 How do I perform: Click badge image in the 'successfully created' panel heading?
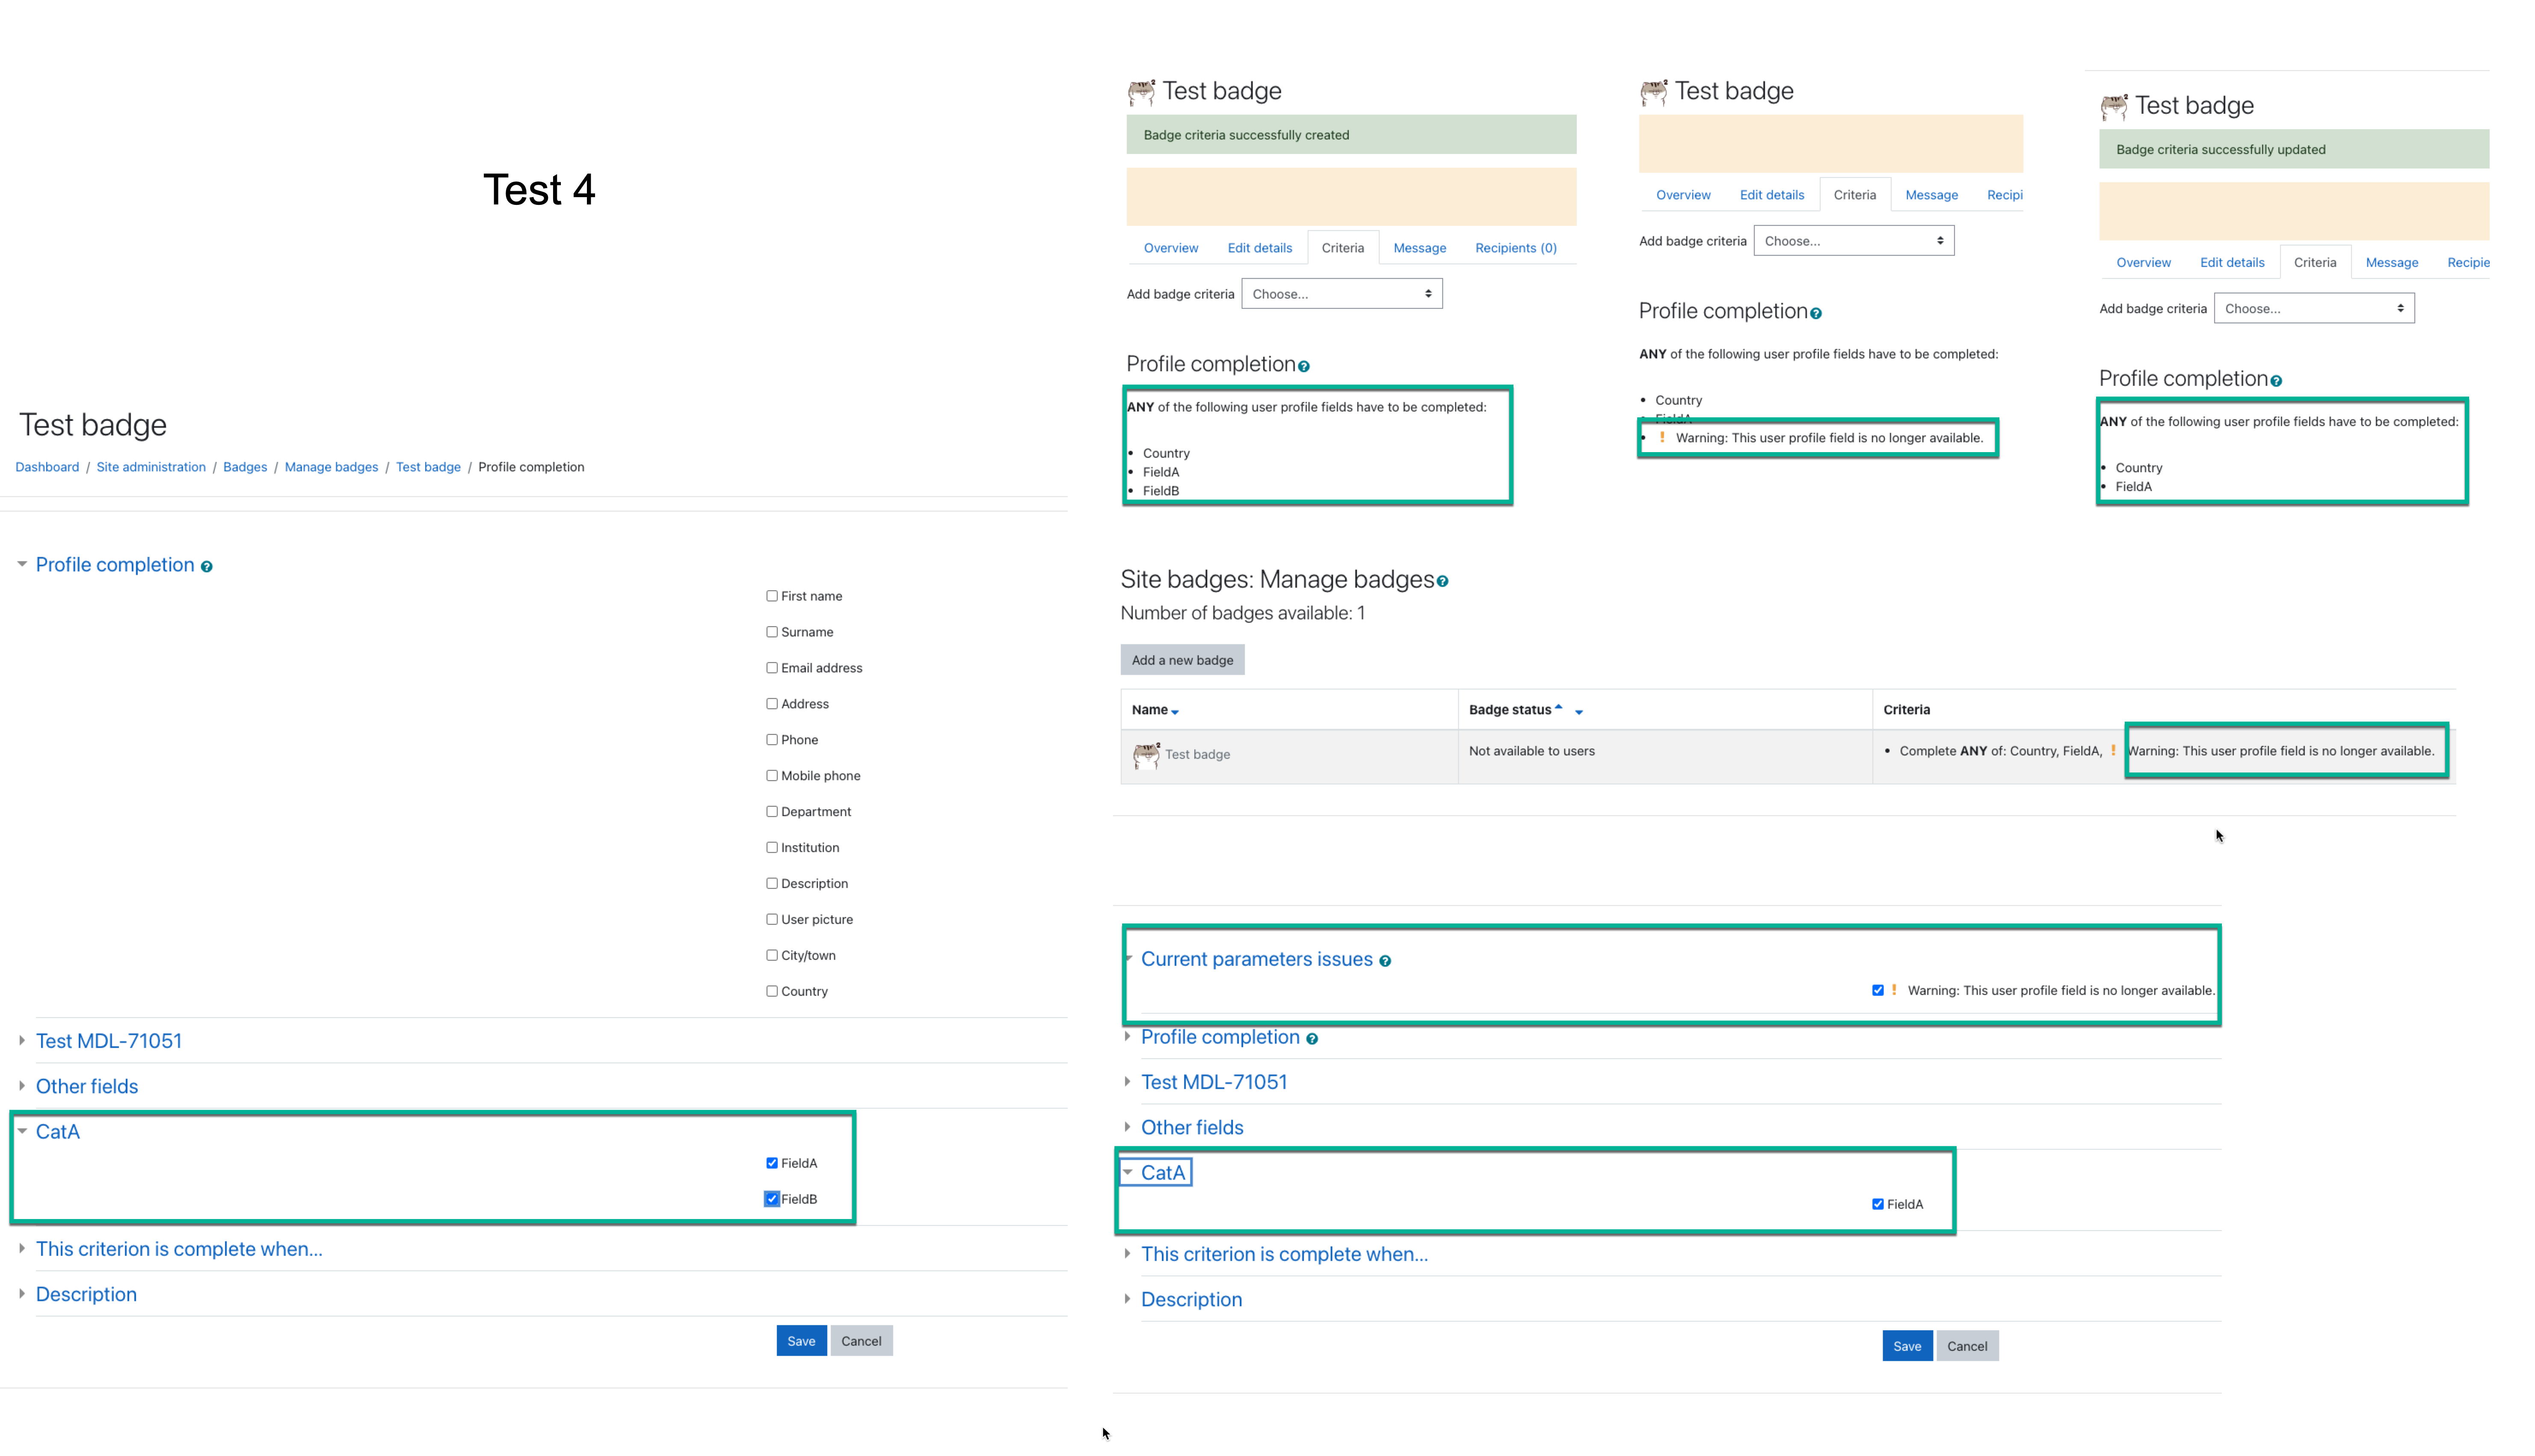click(1141, 92)
